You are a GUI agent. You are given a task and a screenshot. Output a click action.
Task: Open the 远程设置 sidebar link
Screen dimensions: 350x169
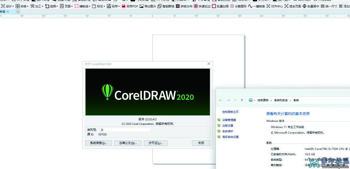point(228,126)
